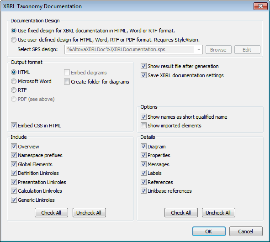Select RTF output format

[14, 90]
